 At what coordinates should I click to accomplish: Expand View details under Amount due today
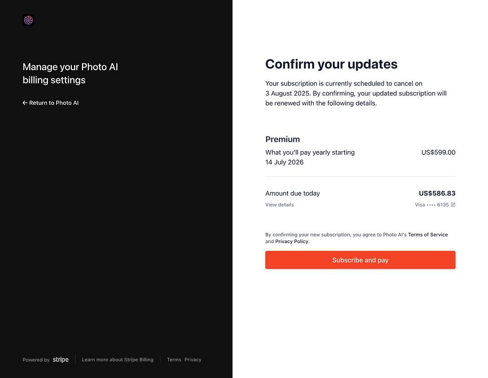pyautogui.click(x=280, y=205)
